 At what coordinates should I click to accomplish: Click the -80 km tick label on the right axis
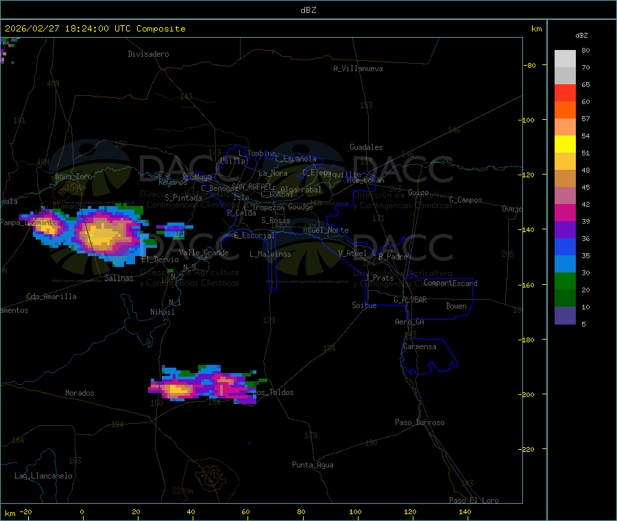[x=530, y=65]
